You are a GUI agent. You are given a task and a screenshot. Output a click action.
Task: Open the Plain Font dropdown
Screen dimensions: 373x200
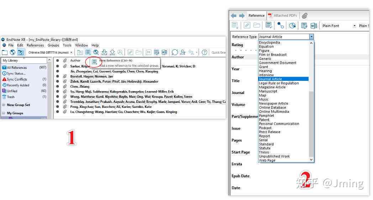354,26
